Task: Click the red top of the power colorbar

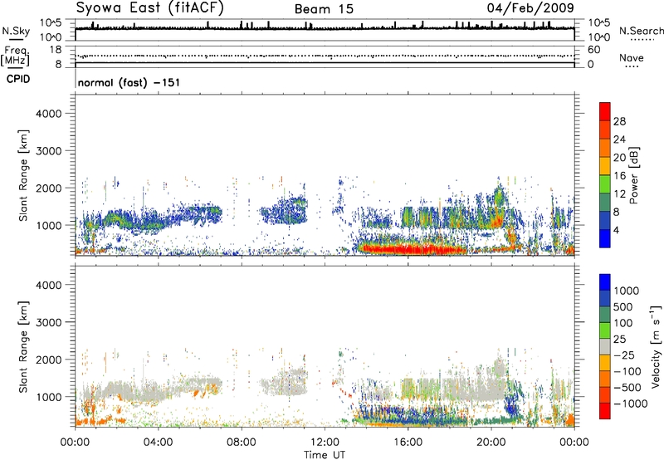Action: (x=605, y=111)
